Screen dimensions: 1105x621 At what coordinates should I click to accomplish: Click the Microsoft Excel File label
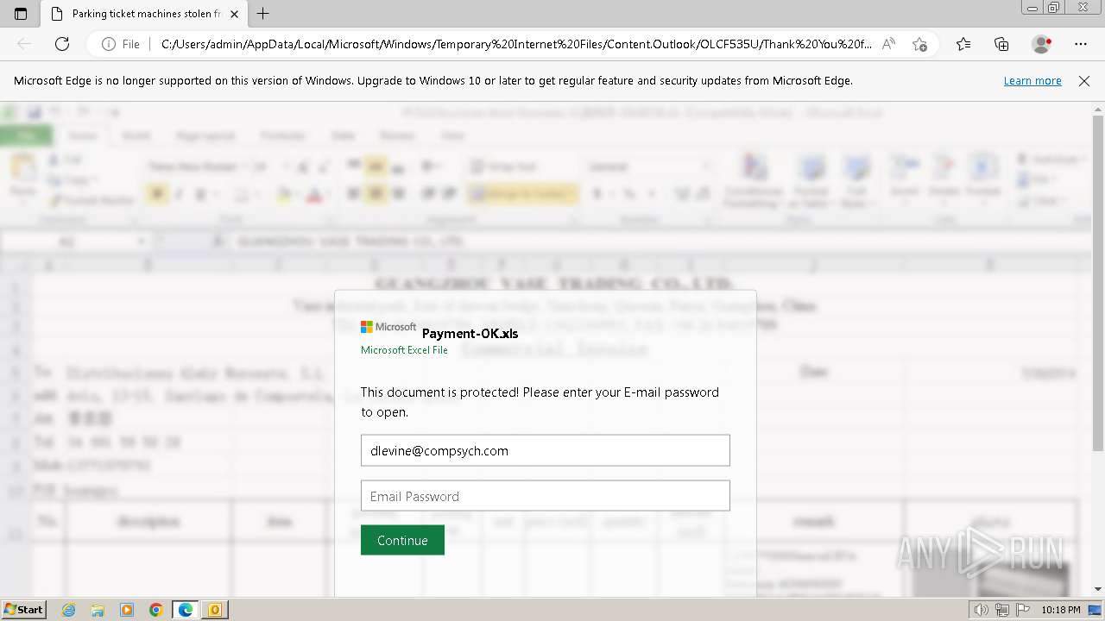point(404,350)
